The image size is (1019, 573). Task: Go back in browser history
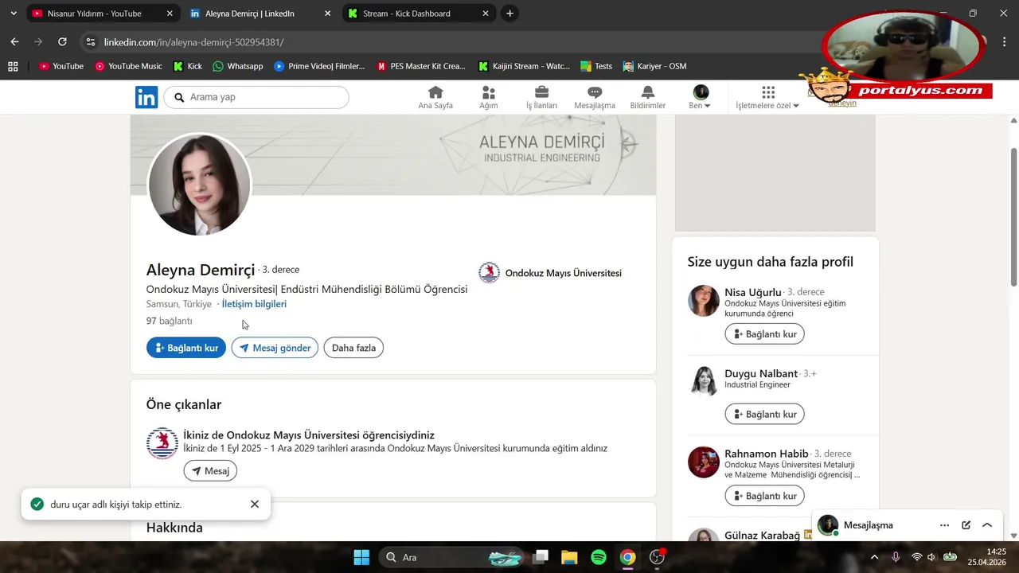(x=14, y=41)
